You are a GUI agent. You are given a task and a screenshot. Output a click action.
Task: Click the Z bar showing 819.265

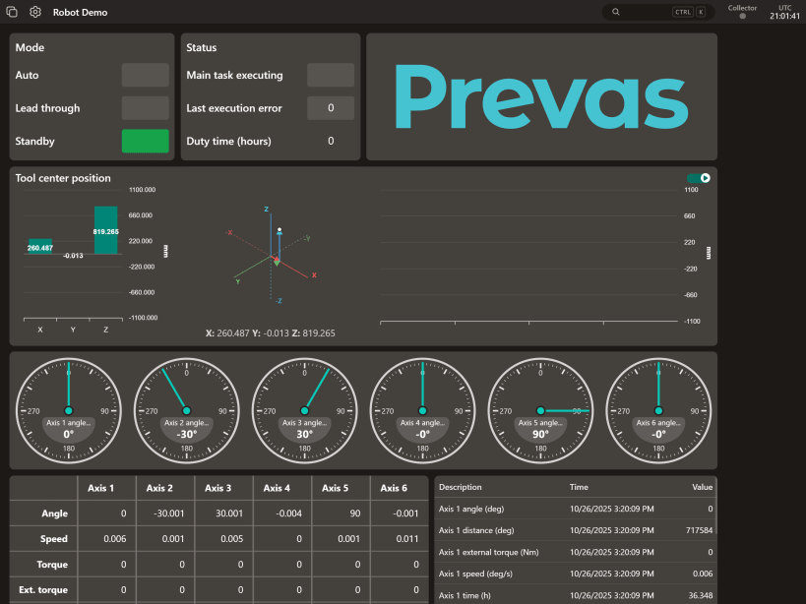[106, 230]
